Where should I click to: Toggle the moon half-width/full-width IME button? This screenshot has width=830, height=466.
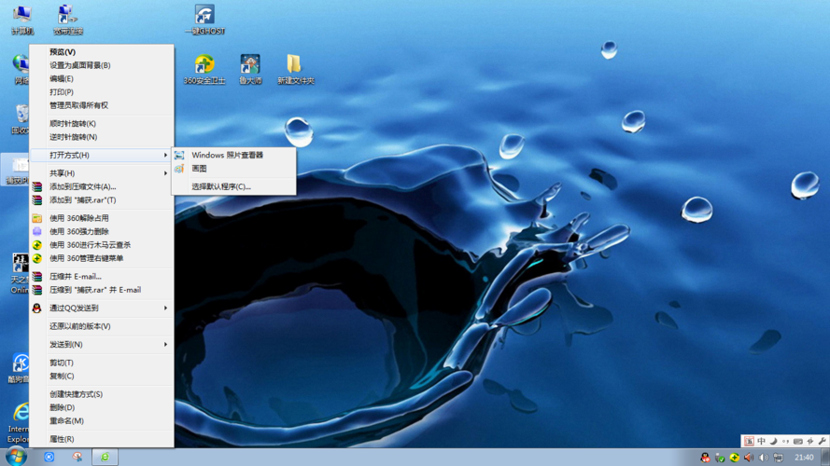click(x=773, y=442)
